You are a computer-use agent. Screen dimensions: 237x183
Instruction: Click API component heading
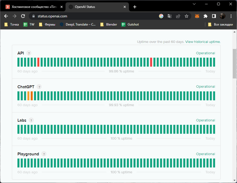pyautogui.click(x=21, y=53)
